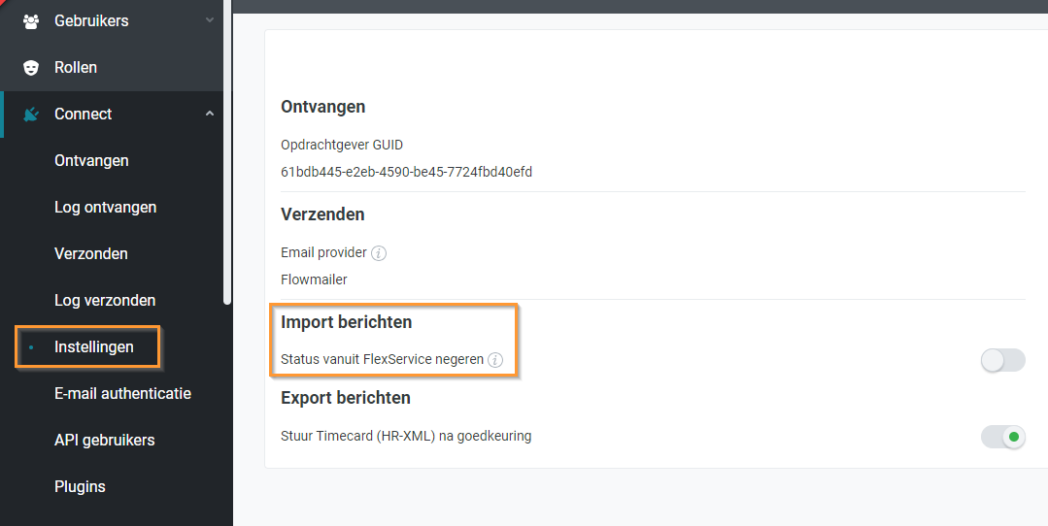
Task: Click the Gebruikers people icon
Action: click(x=31, y=21)
